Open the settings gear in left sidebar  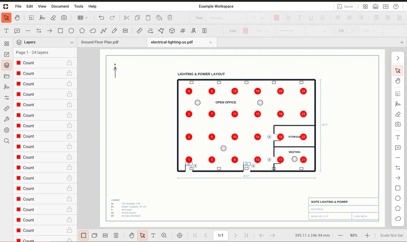pyautogui.click(x=7, y=130)
